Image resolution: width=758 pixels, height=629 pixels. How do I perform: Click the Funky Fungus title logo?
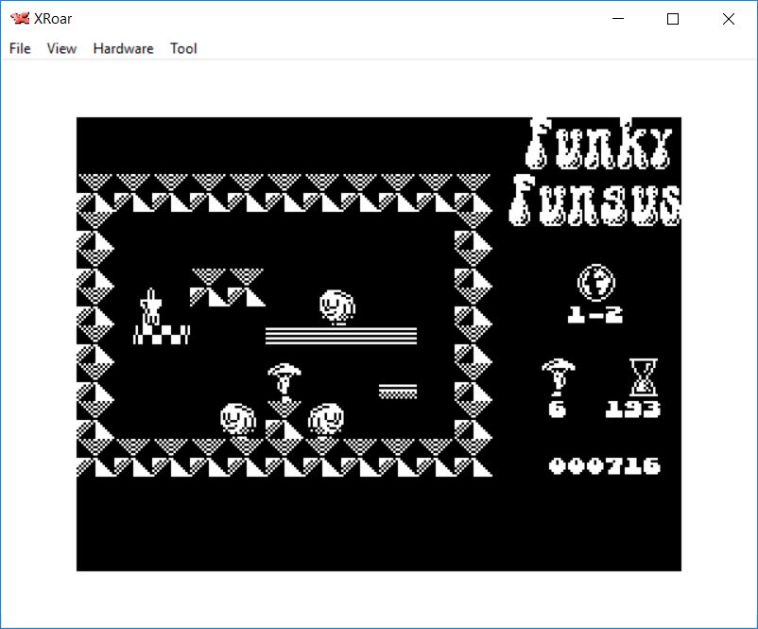point(597,172)
